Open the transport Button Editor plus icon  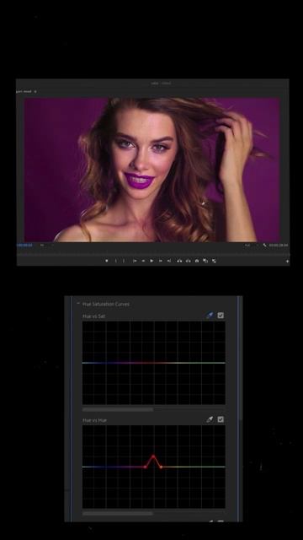coord(287,262)
